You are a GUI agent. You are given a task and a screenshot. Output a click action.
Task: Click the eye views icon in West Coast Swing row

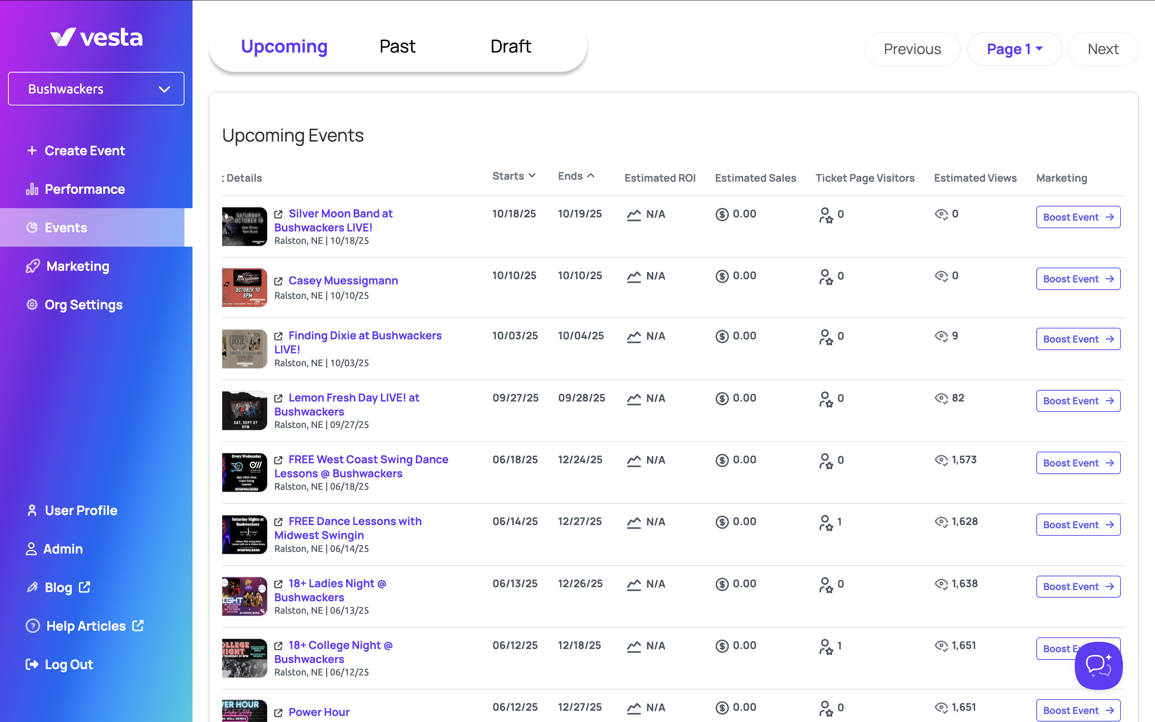pos(941,460)
